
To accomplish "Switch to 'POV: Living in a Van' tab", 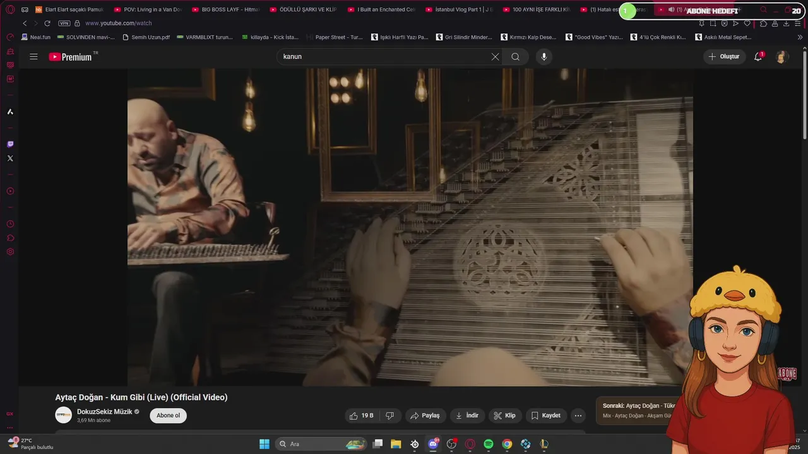I will click(x=148, y=9).
